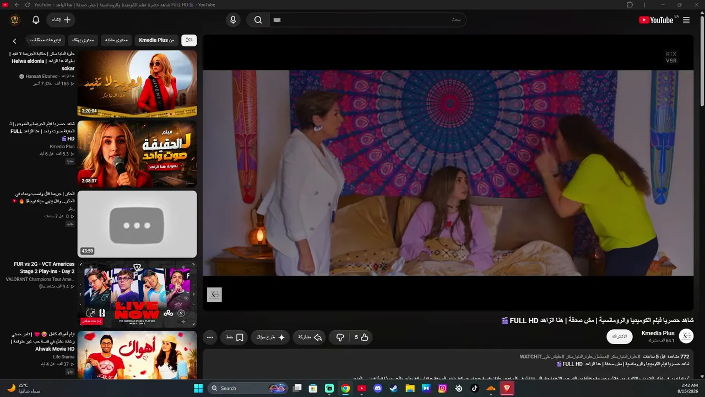Start voice search with the microphone icon
Image resolution: width=705 pixels, height=397 pixels.
(233, 20)
